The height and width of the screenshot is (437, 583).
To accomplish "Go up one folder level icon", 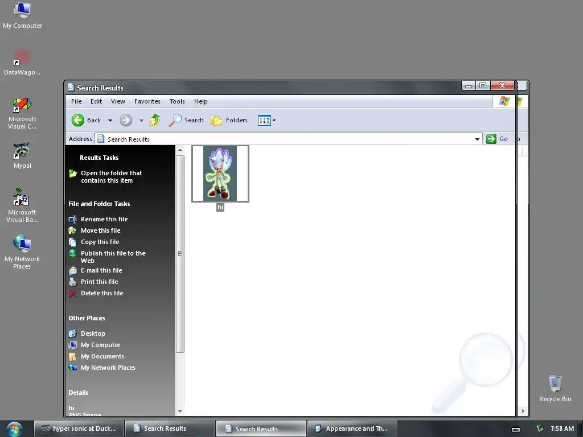I will [155, 120].
